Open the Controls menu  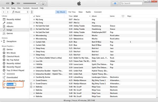pyautogui.click(x=26, y=8)
